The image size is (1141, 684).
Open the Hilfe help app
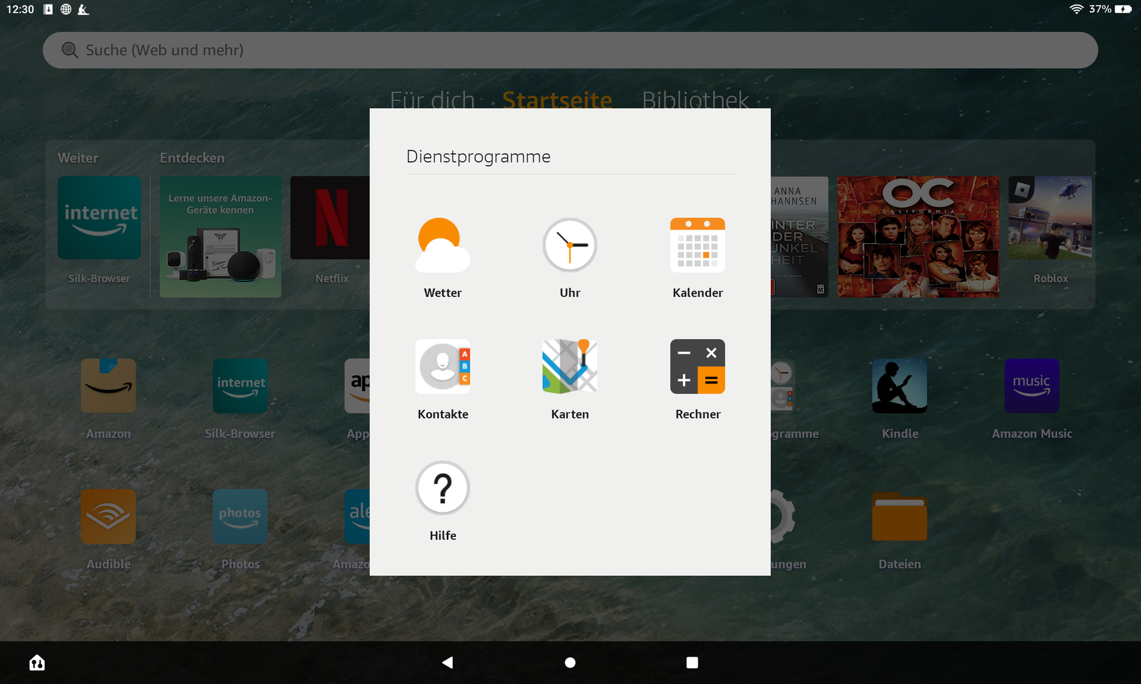pyautogui.click(x=442, y=488)
